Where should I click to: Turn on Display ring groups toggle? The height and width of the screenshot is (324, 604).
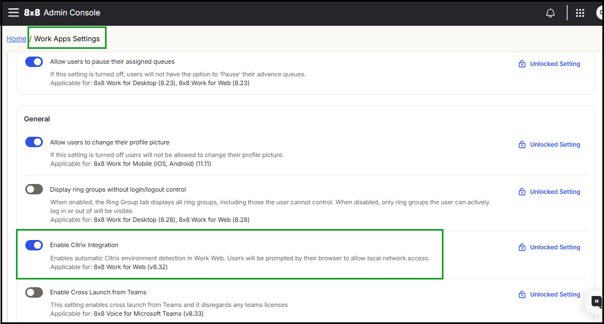click(34, 189)
